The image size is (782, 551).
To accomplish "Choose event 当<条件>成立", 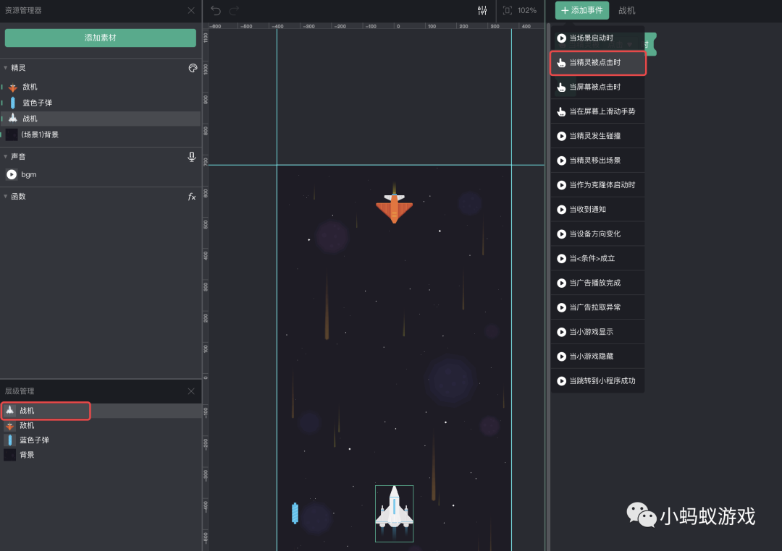I will 597,258.
